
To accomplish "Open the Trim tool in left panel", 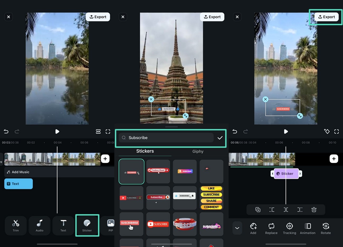I will [x=16, y=226].
